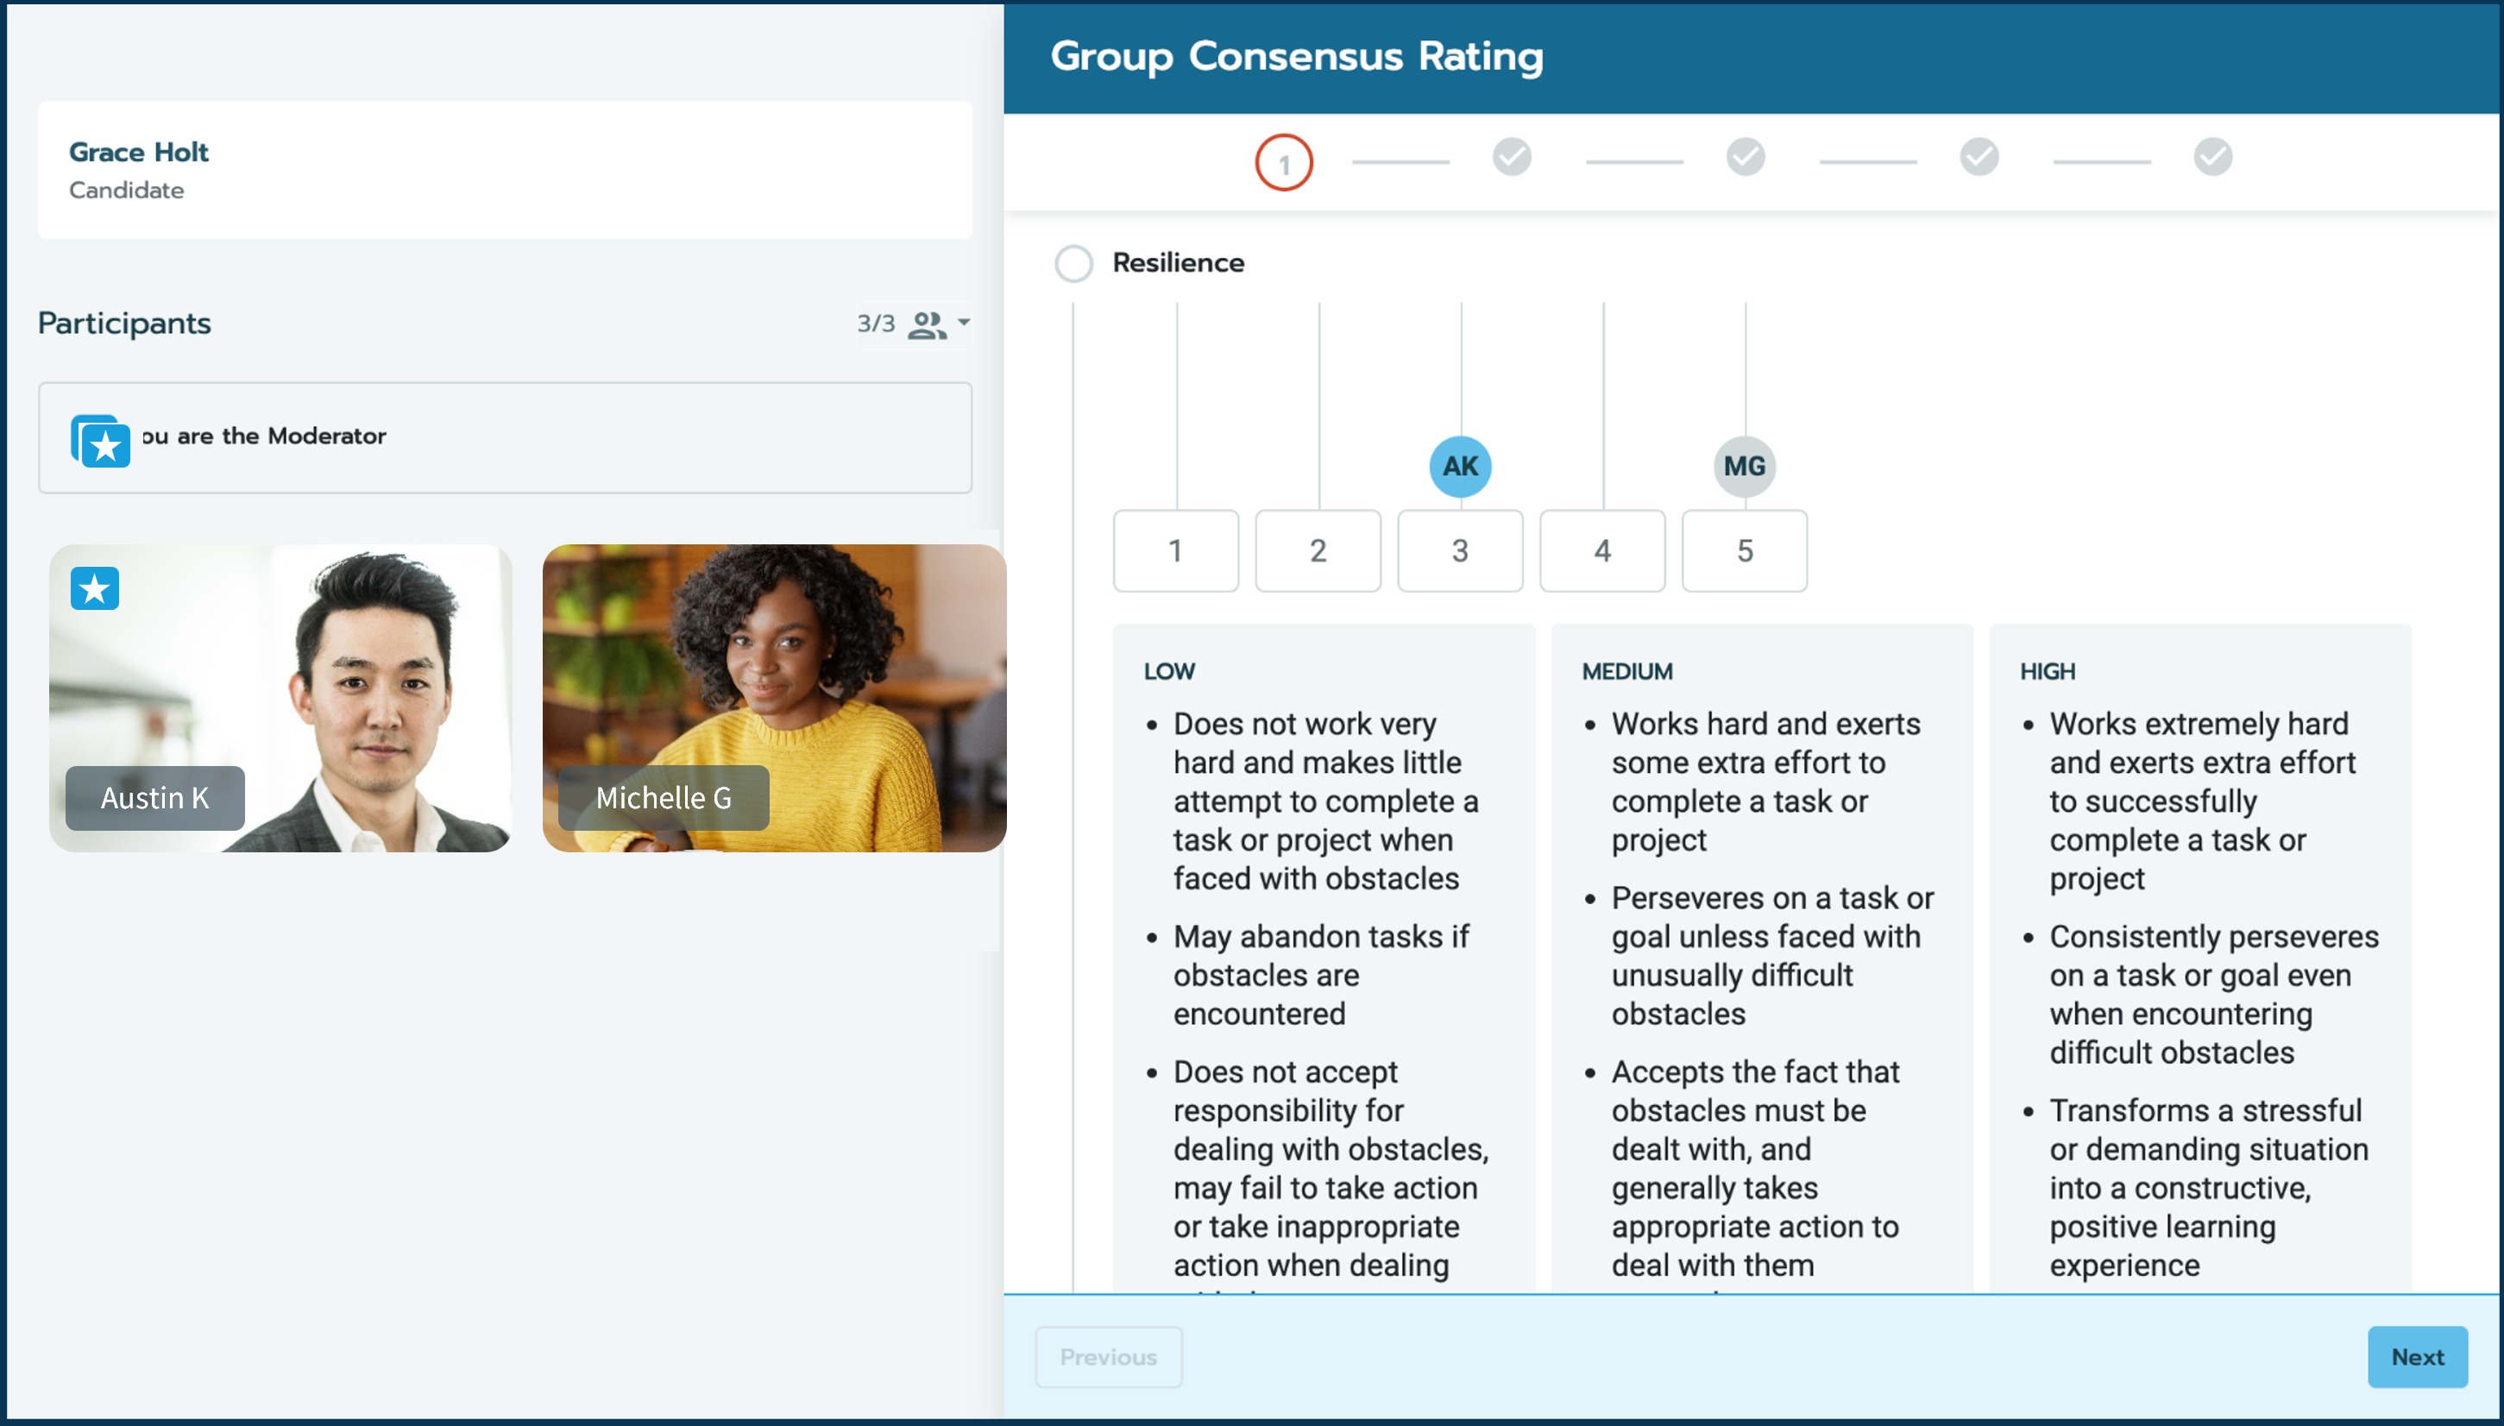The image size is (2504, 1426).
Task: Click the Previous button
Action: click(x=1109, y=1356)
